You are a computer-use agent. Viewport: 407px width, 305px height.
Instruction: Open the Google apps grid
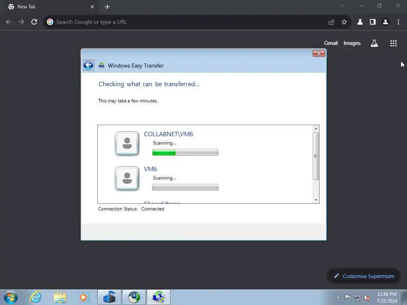tap(393, 43)
